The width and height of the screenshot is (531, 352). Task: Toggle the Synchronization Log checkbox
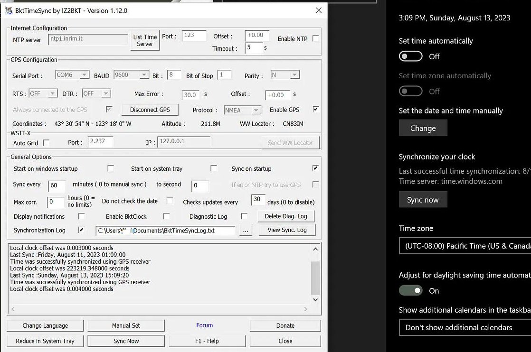click(x=81, y=230)
